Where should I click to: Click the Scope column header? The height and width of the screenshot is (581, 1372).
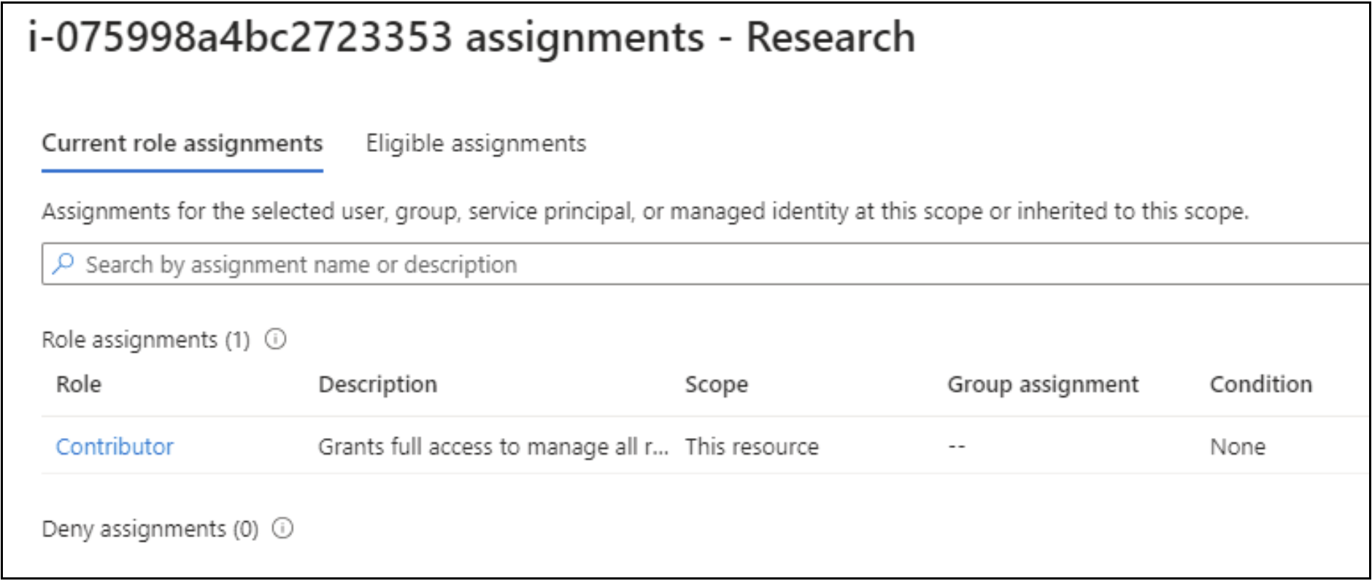(716, 383)
